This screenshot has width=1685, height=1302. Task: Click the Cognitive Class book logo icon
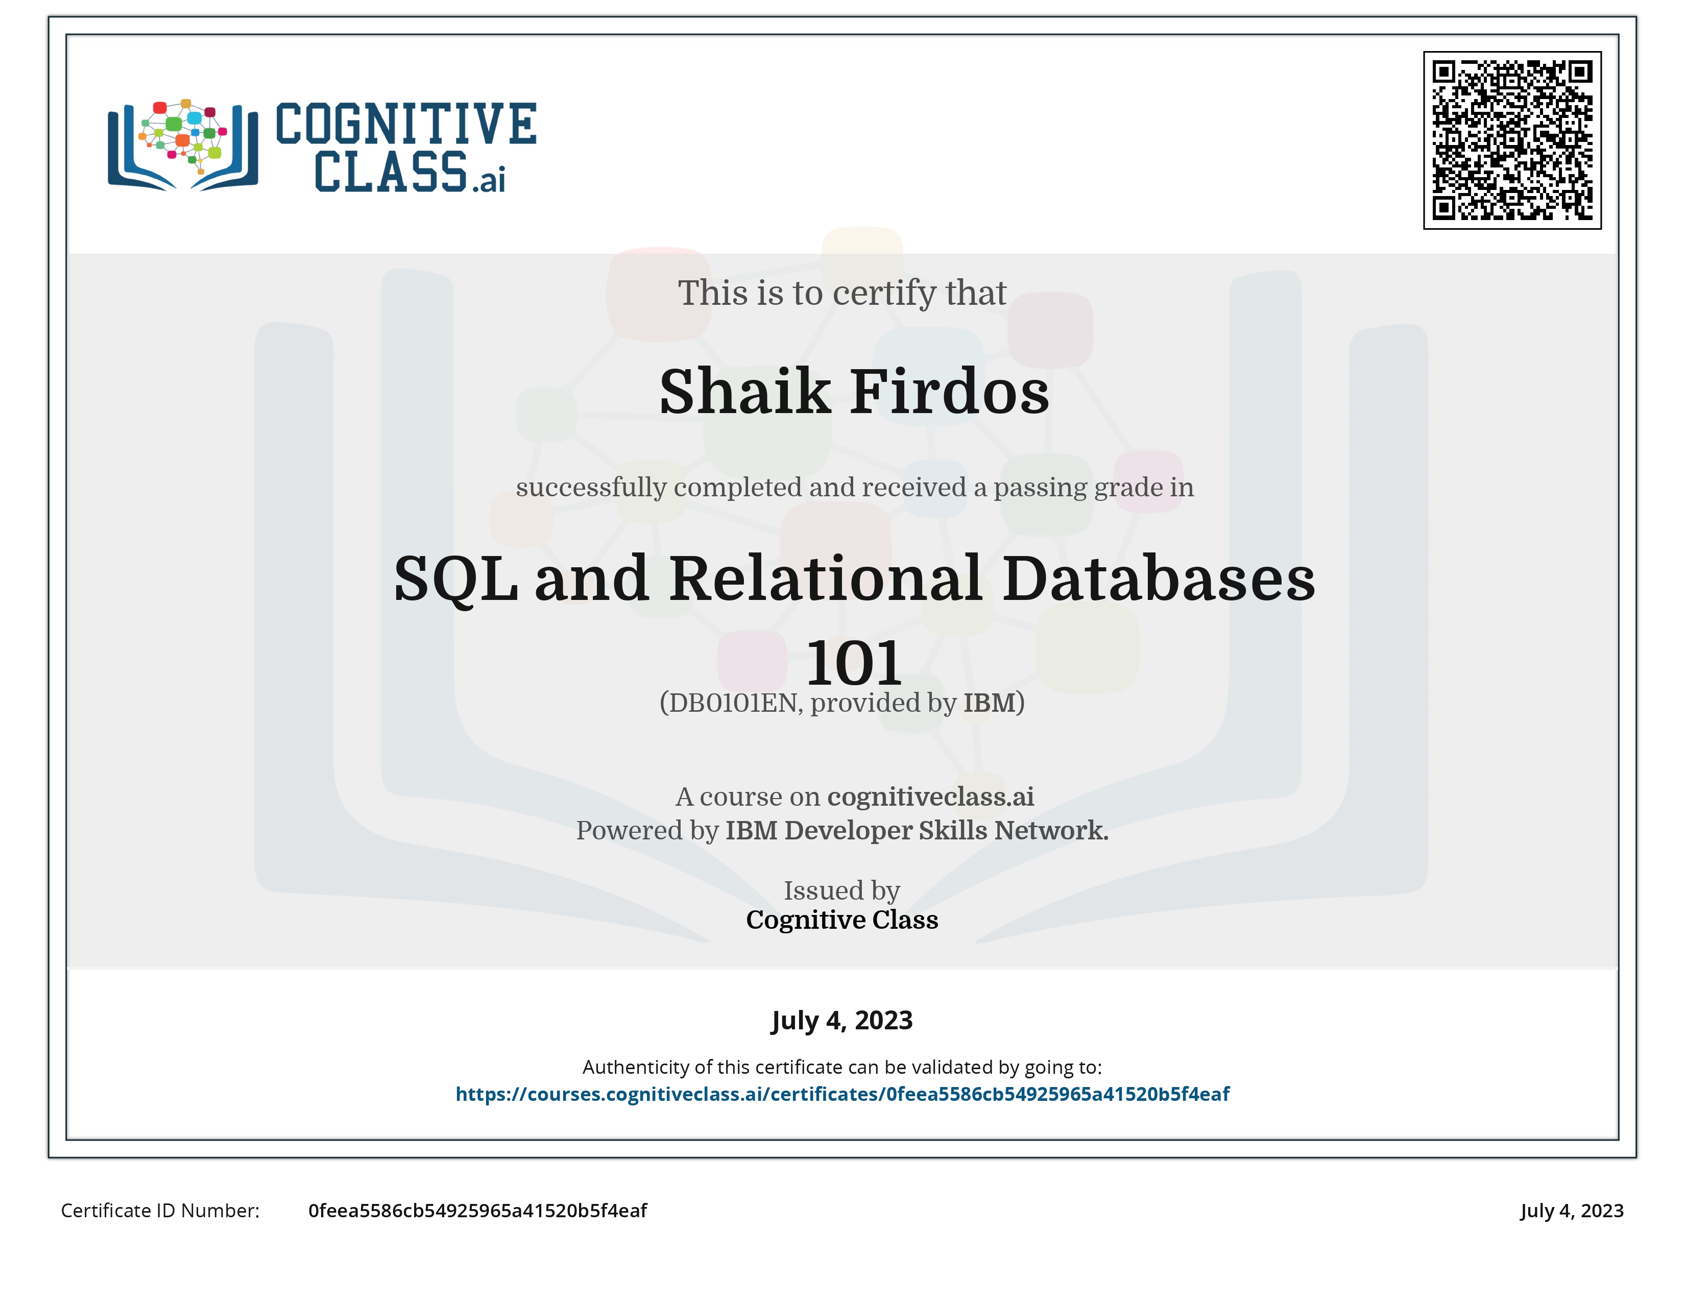pyautogui.click(x=183, y=144)
